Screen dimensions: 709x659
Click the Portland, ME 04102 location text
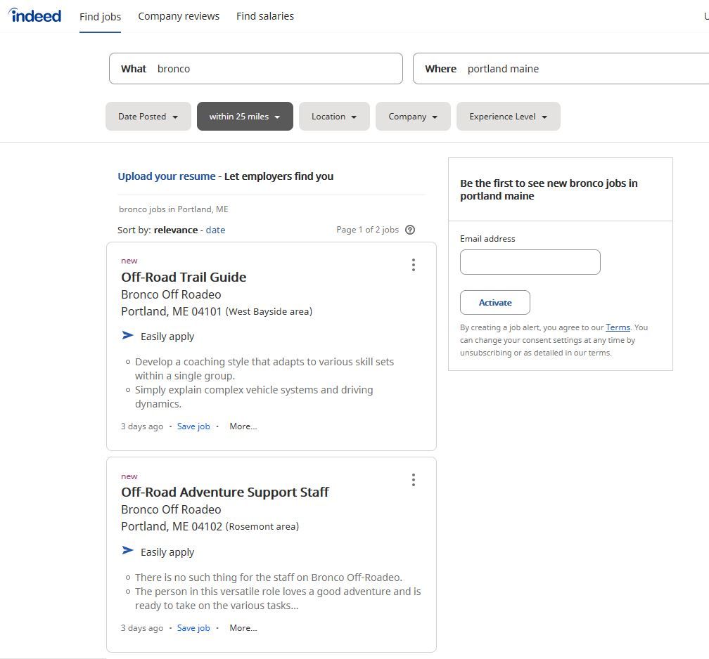172,527
